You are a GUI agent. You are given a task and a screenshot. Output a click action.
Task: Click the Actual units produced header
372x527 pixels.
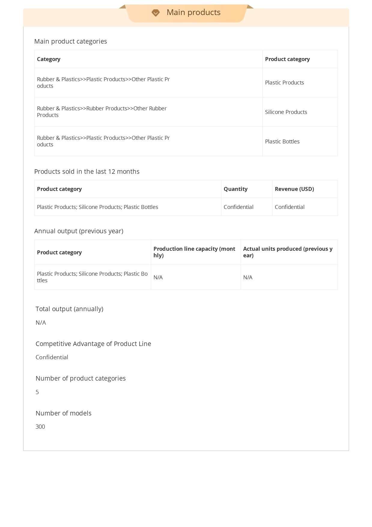288,252
